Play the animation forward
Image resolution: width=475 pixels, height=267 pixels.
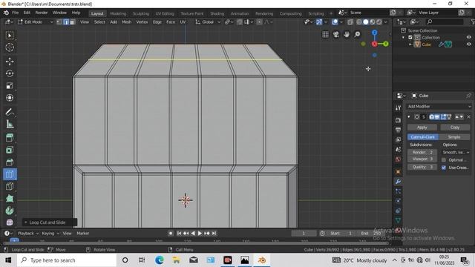click(x=200, y=234)
